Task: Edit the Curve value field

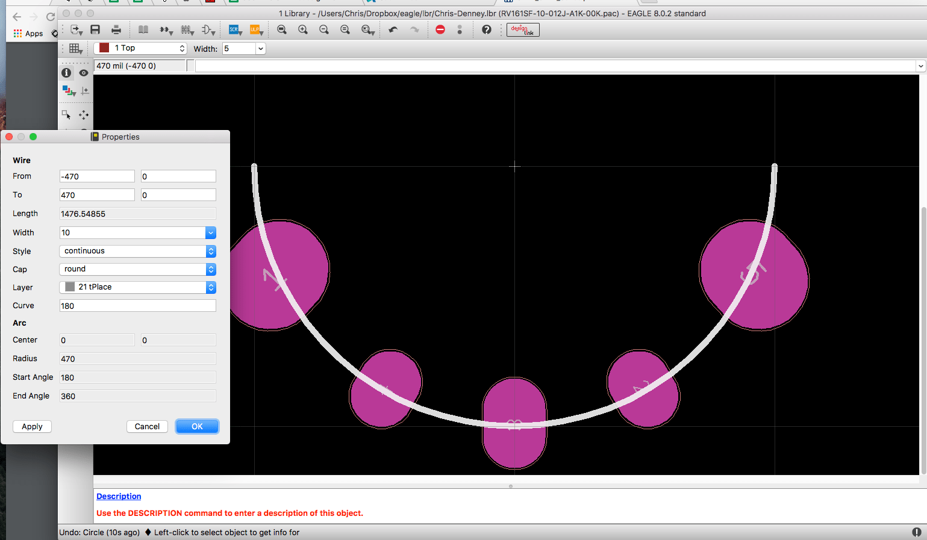Action: coord(137,305)
